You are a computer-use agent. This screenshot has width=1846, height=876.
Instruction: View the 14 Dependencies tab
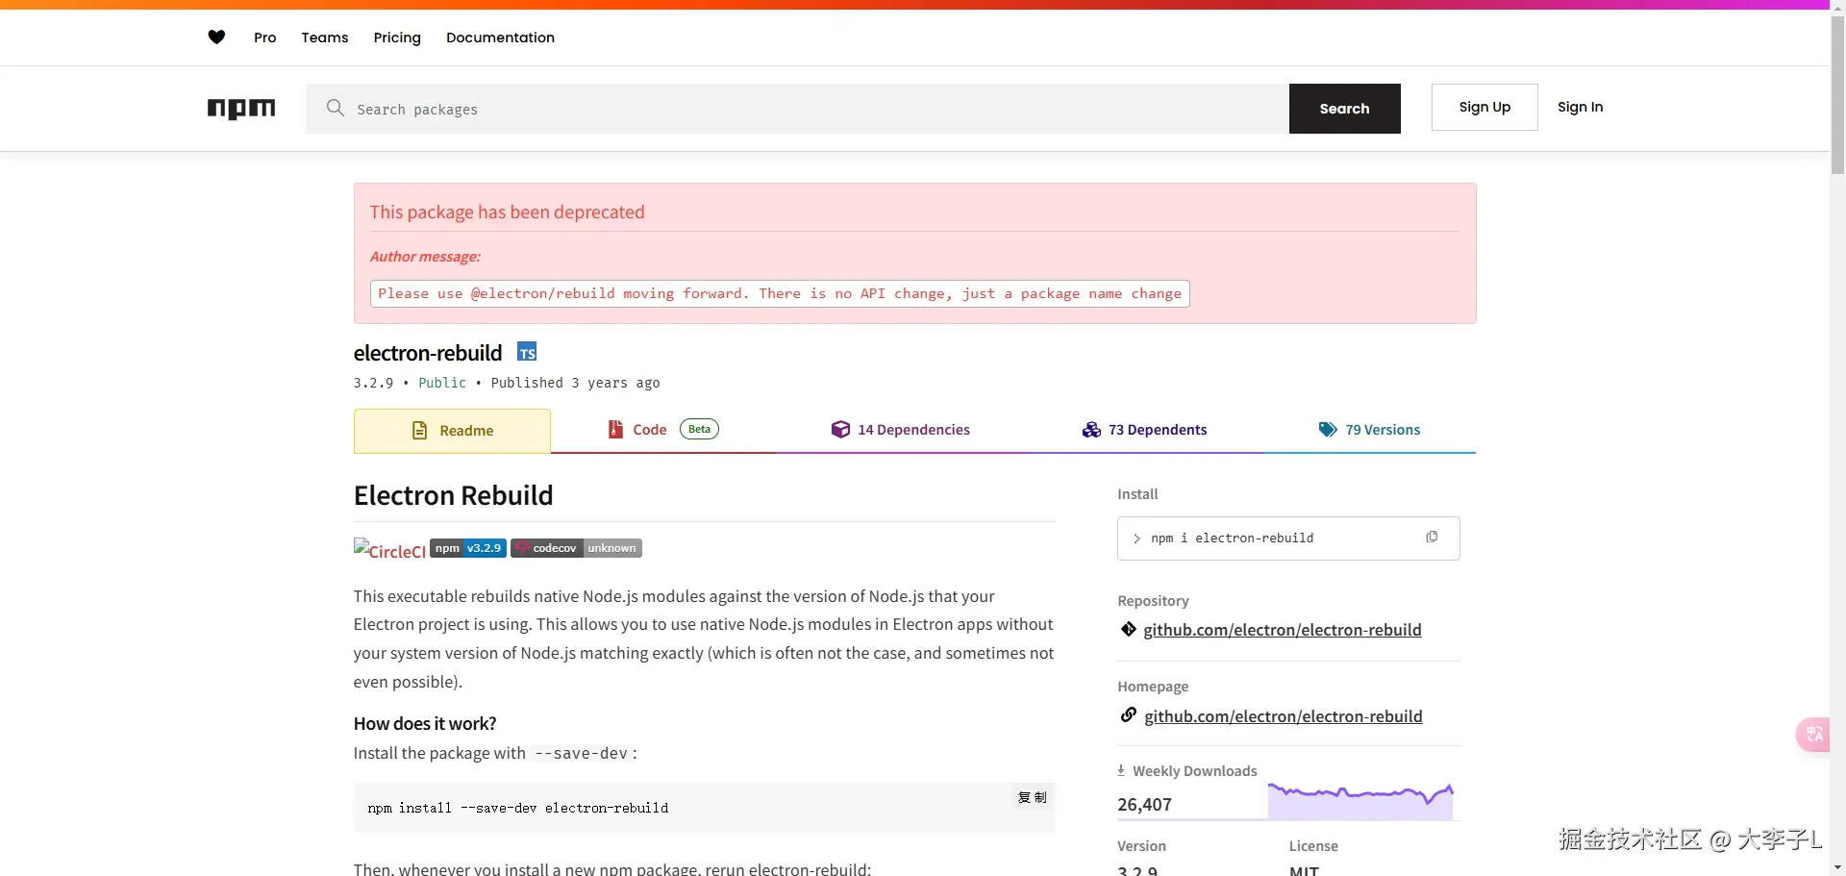pyautogui.click(x=901, y=430)
